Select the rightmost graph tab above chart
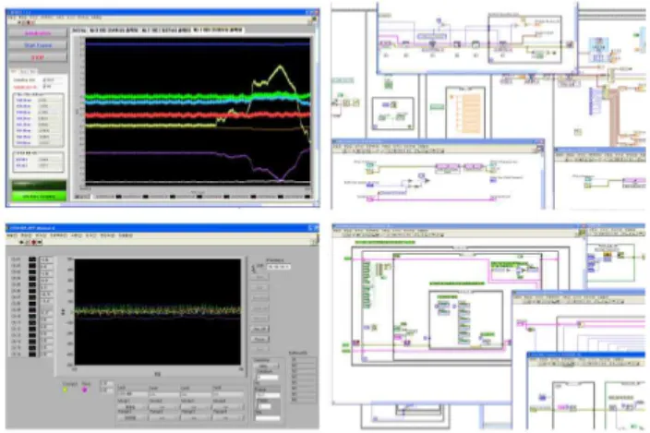Screen dimensions: 650x433 [218, 30]
